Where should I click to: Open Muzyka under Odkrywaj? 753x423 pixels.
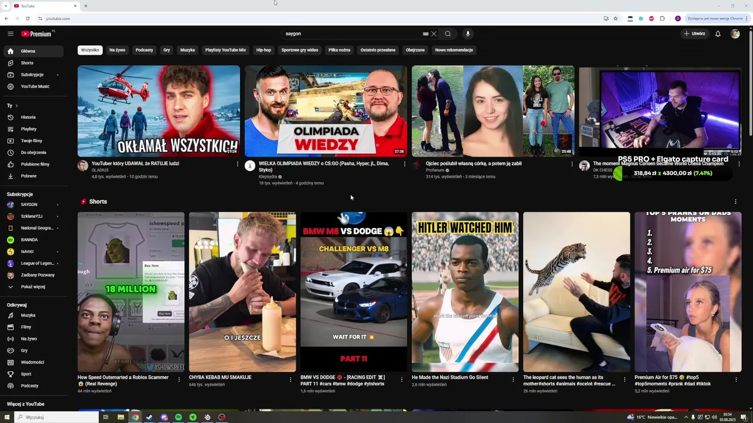tap(35, 315)
